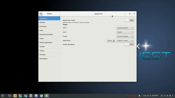Maximize the Tweaks window
Viewport: 175px width, 98px height.
coord(130,14)
